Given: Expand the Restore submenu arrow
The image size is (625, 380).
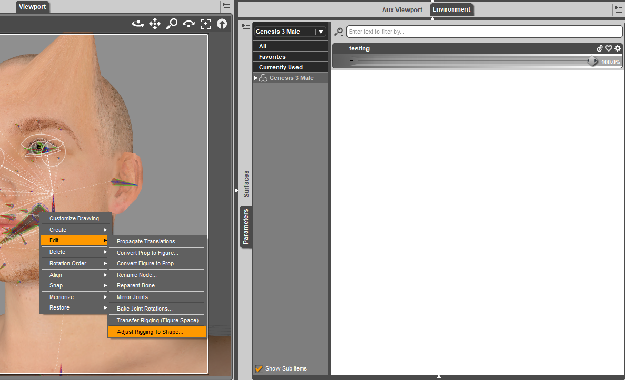Looking at the screenshot, I should pyautogui.click(x=105, y=307).
